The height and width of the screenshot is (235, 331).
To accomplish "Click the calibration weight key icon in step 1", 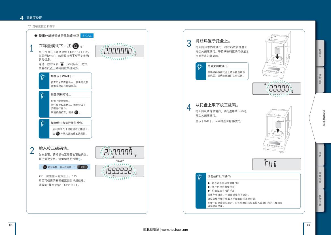I will click(75, 46).
